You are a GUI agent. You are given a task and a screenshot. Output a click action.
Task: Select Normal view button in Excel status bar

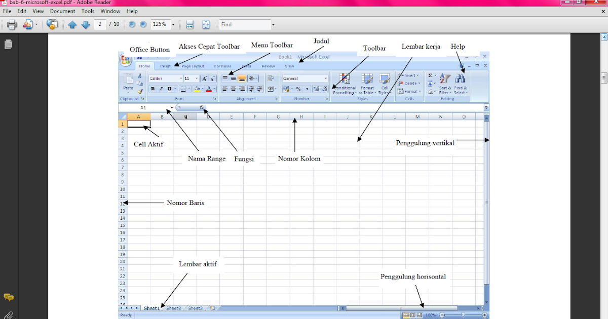coord(406,315)
